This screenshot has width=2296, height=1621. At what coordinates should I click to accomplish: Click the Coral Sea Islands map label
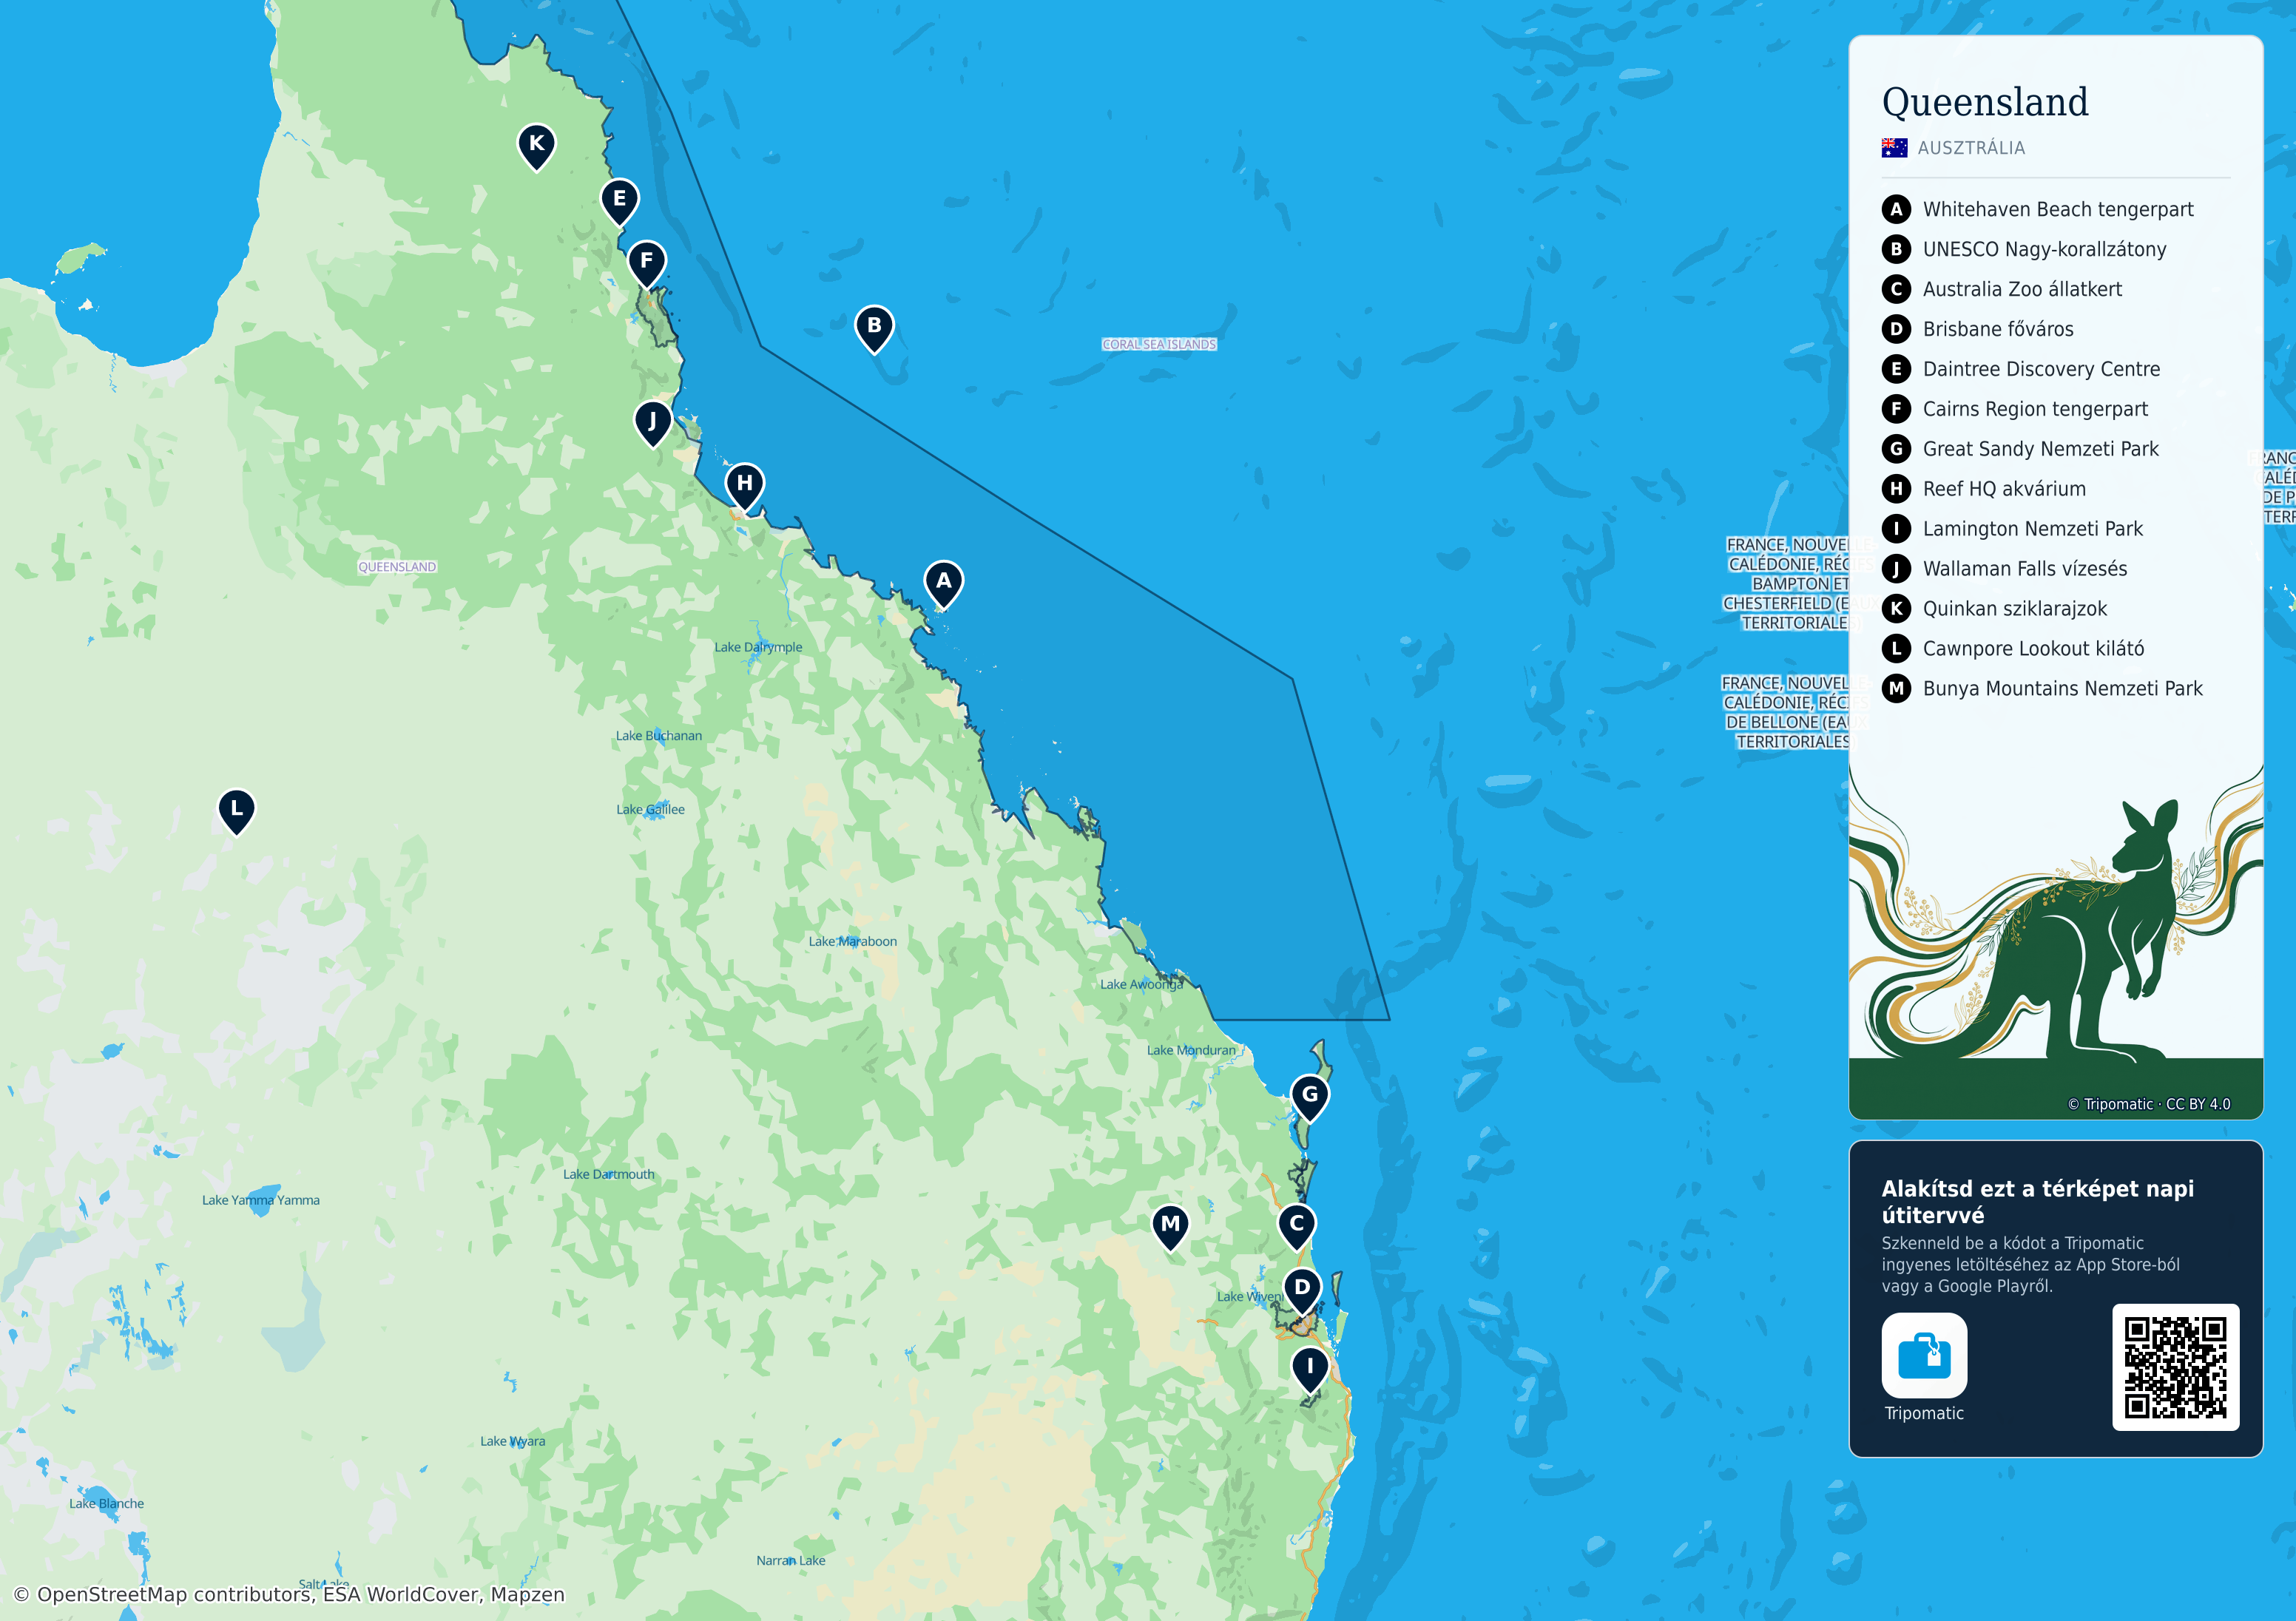1159,344
